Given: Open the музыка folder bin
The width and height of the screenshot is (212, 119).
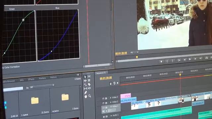Looking at the screenshot, I should coord(65,97).
